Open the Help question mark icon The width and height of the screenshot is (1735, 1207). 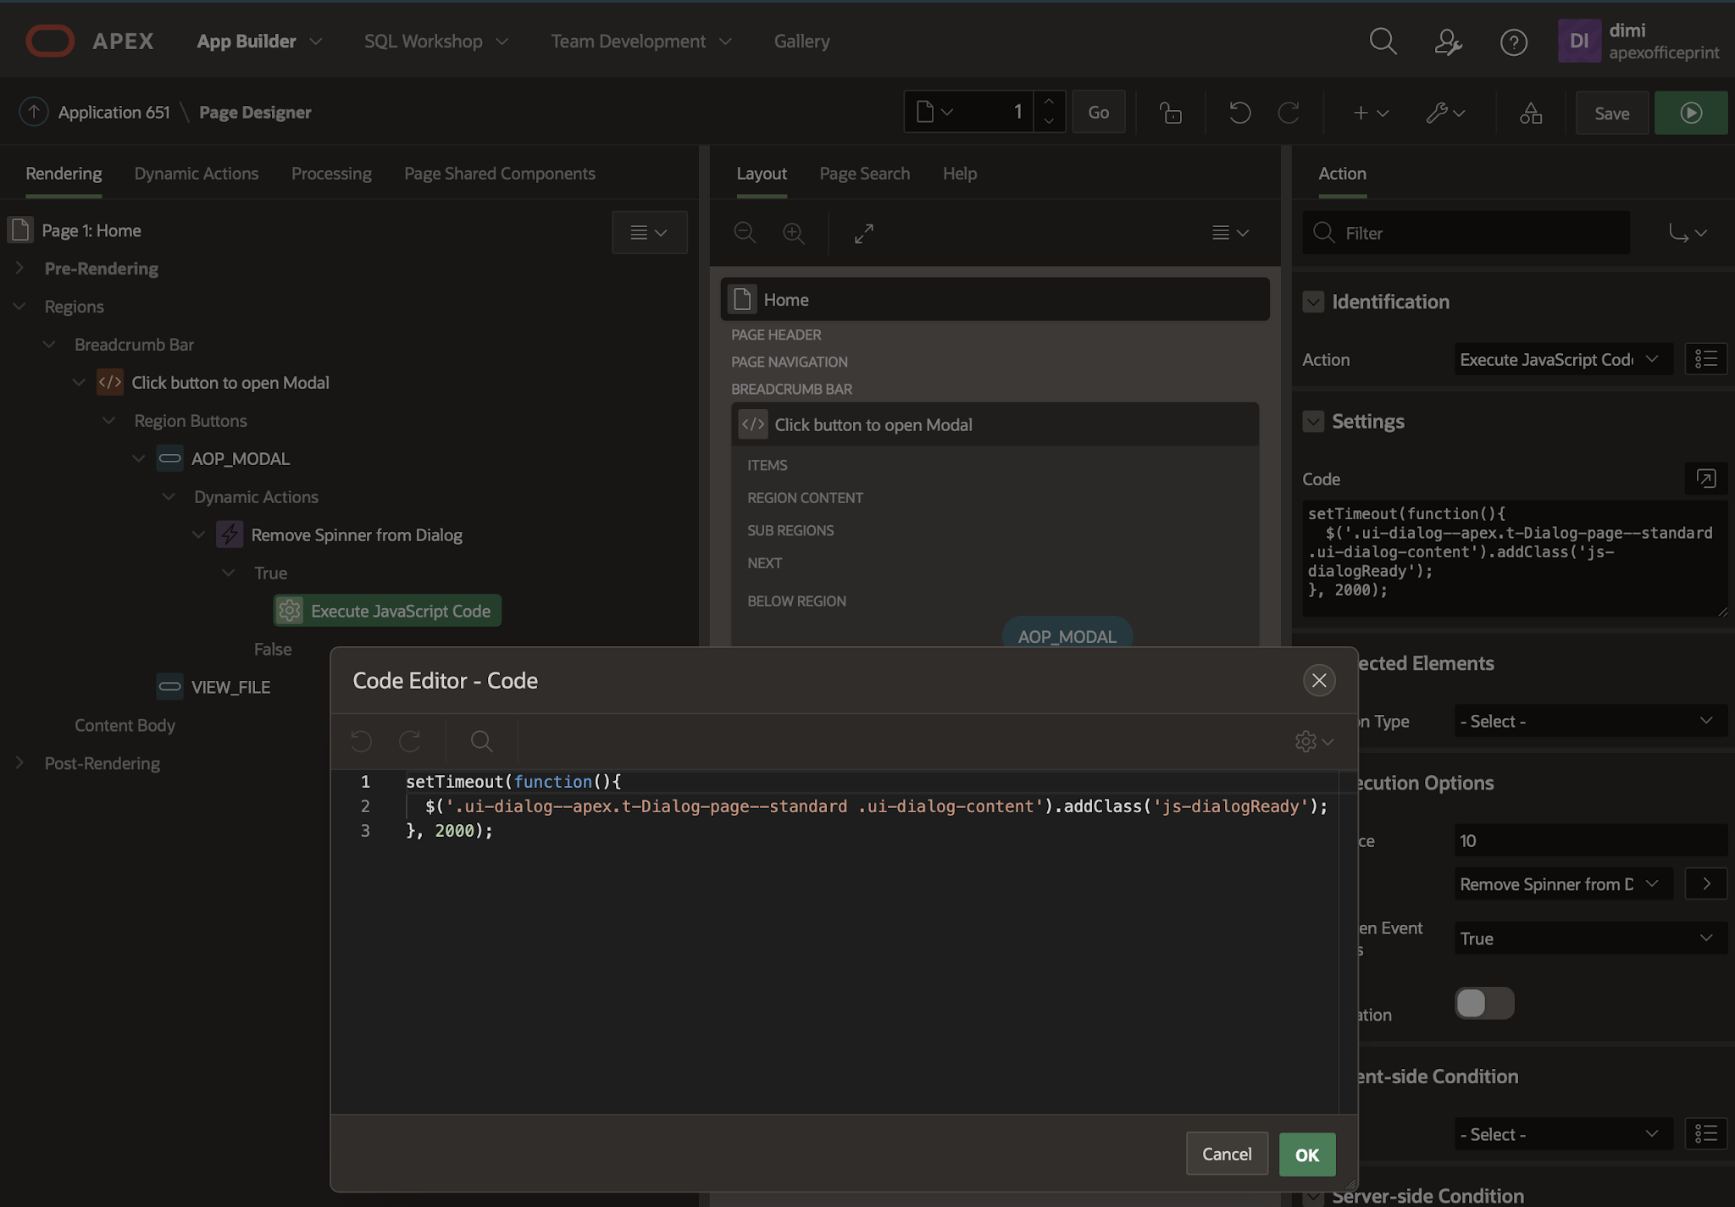[1513, 42]
